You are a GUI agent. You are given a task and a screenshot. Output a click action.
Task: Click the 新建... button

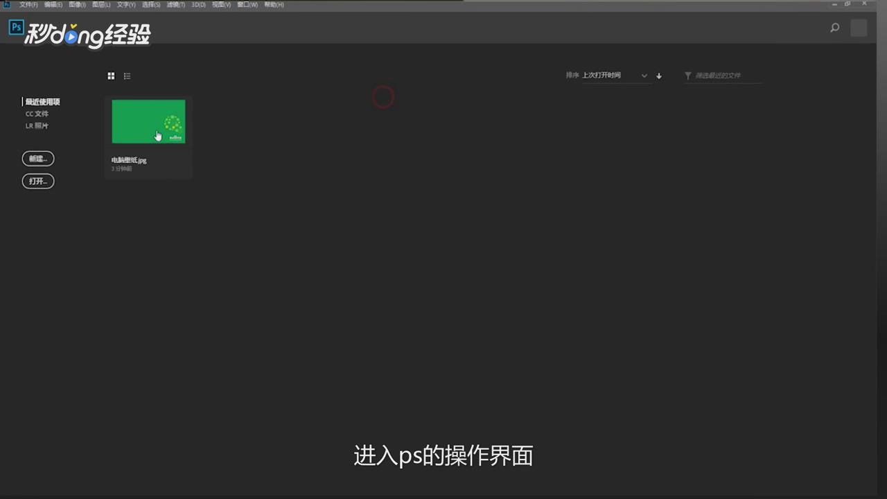click(38, 159)
